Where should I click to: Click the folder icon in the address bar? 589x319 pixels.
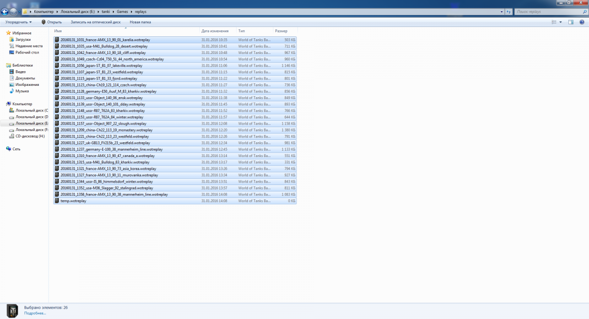pyautogui.click(x=25, y=11)
